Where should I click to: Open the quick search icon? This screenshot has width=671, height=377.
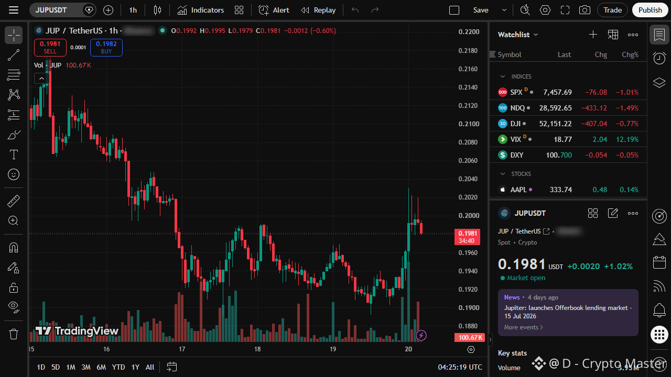tap(525, 10)
